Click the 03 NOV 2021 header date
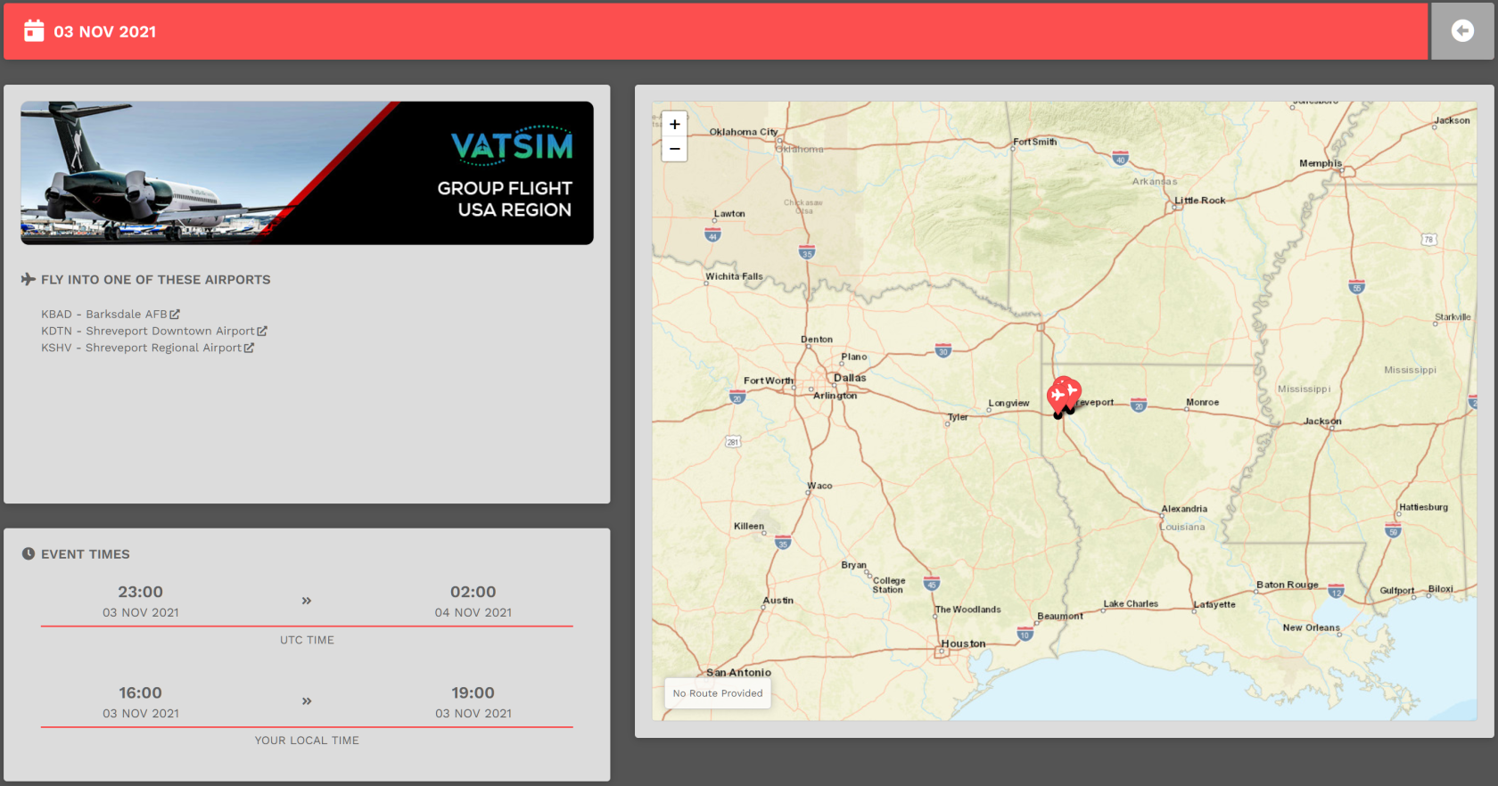This screenshot has height=786, width=1498. coord(105,31)
